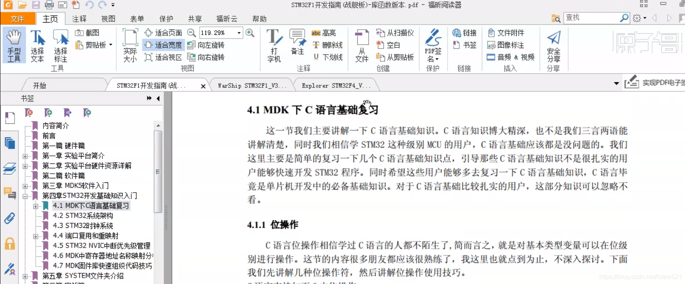Switch to WarShip STM32F1_V3 document tab
685x284 pixels.
pyautogui.click(x=252, y=85)
